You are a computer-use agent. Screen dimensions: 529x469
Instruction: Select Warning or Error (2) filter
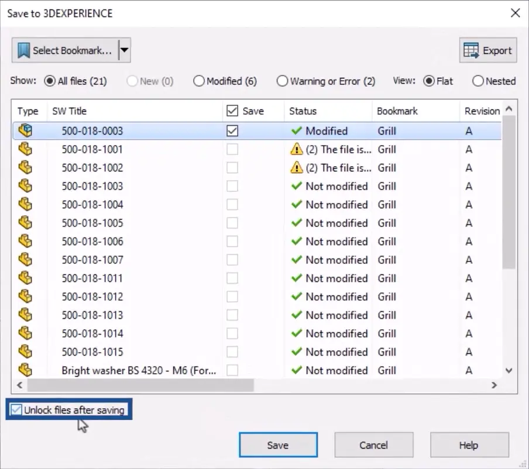pyautogui.click(x=282, y=81)
